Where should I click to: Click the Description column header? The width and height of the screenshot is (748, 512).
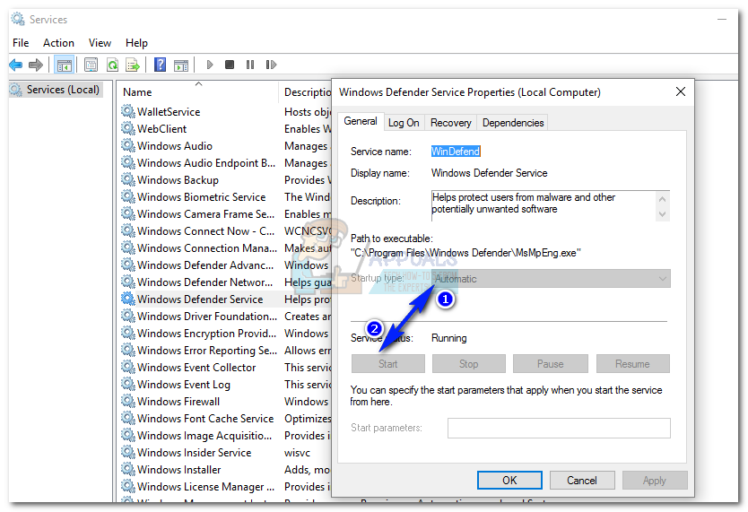click(307, 92)
